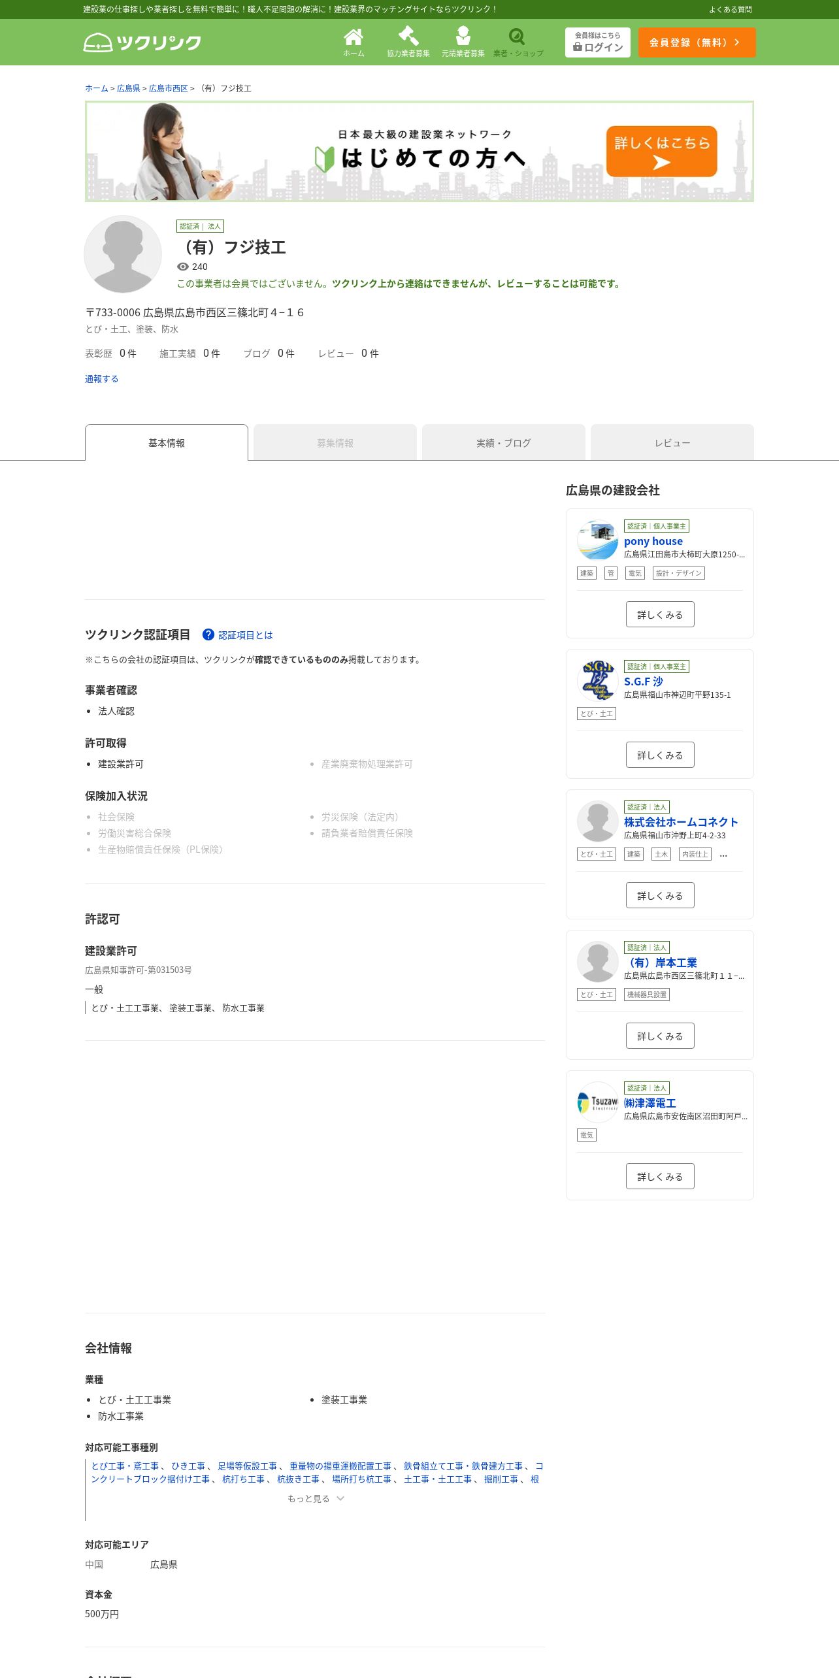Click 内装仕上 tag on ホームコネクト

point(695,854)
